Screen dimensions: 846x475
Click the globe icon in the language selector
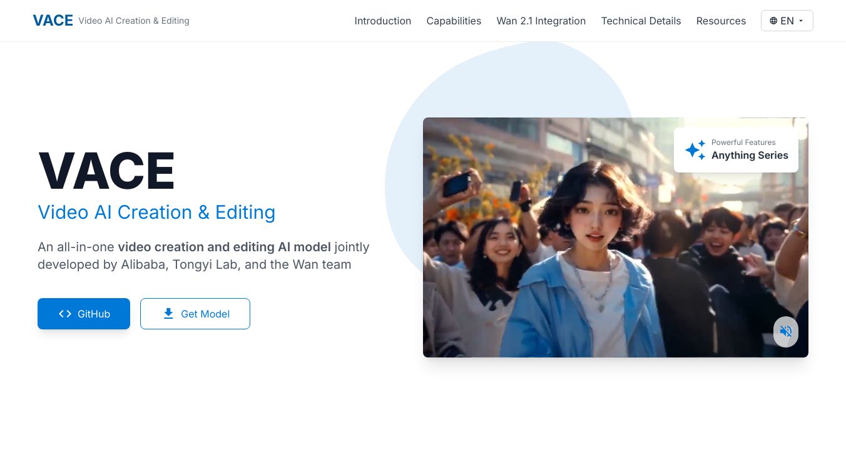(773, 21)
